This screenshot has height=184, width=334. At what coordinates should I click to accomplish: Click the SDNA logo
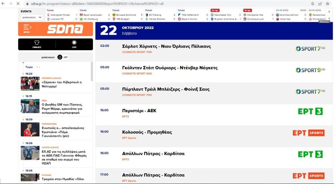[65, 29]
